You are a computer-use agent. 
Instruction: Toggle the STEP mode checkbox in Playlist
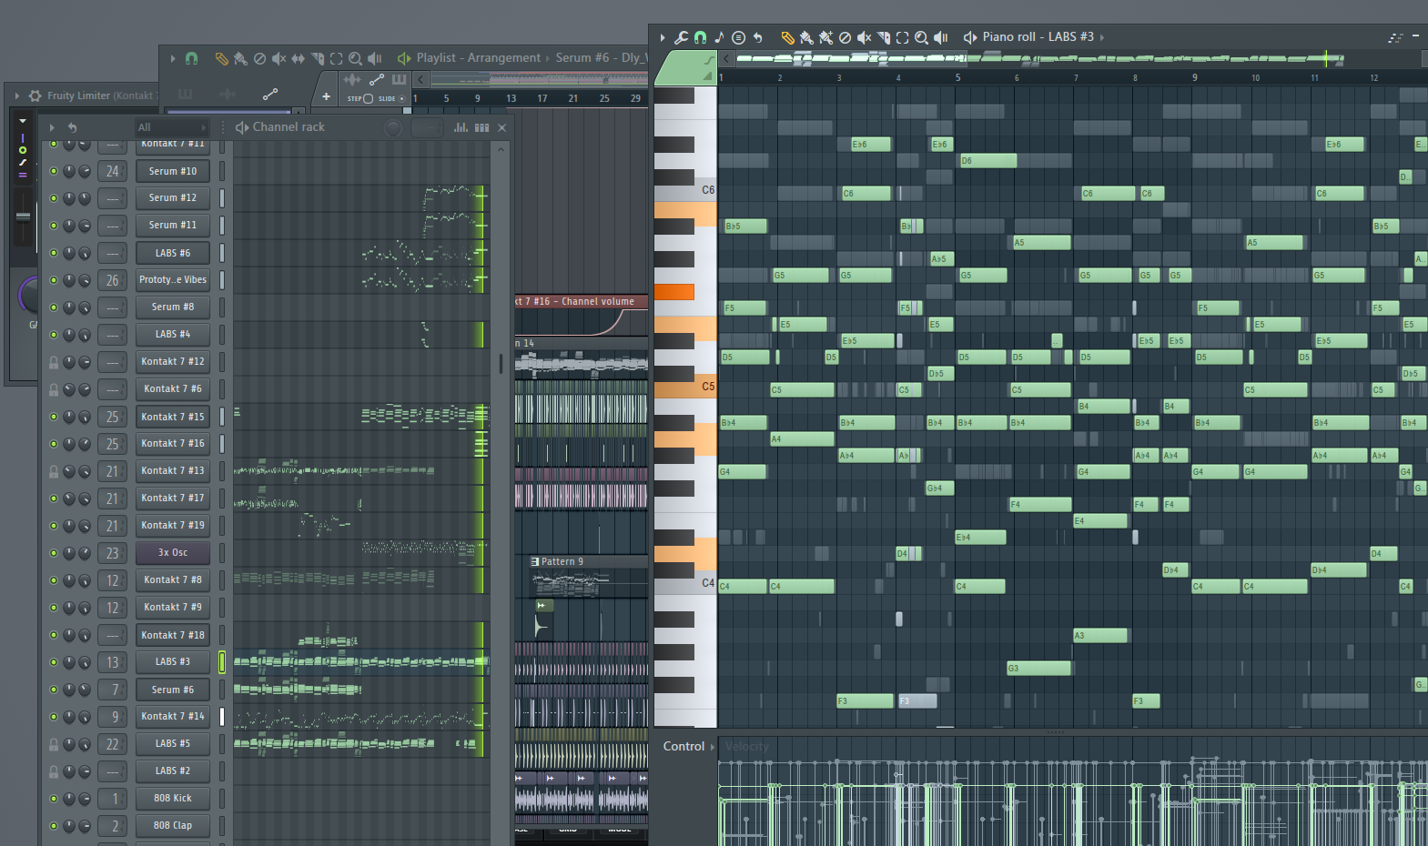tap(368, 98)
